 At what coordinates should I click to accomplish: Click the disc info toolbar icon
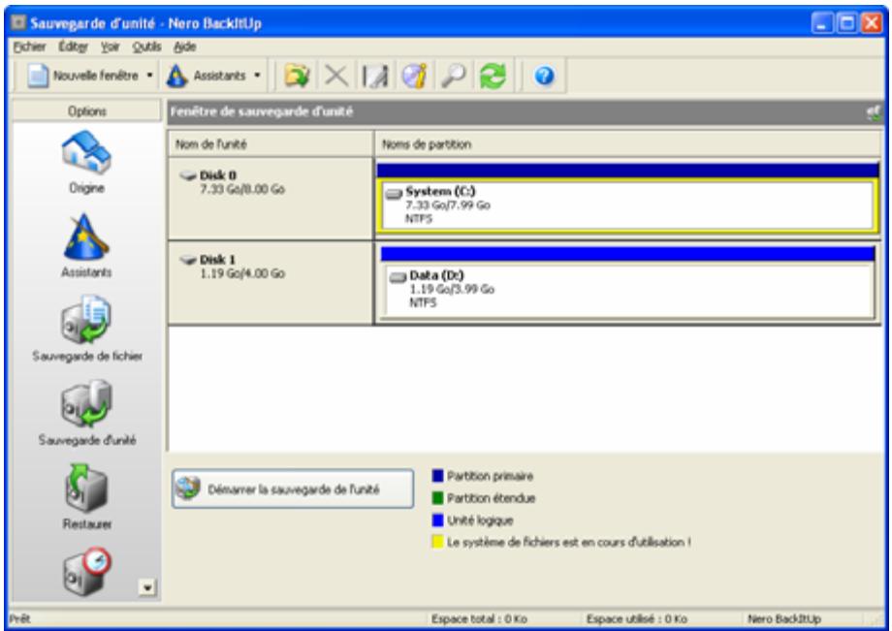pos(415,76)
